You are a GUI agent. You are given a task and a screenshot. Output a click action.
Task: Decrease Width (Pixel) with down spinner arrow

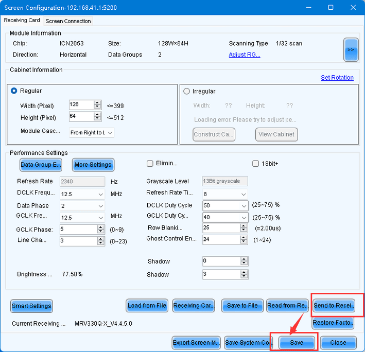point(97,107)
